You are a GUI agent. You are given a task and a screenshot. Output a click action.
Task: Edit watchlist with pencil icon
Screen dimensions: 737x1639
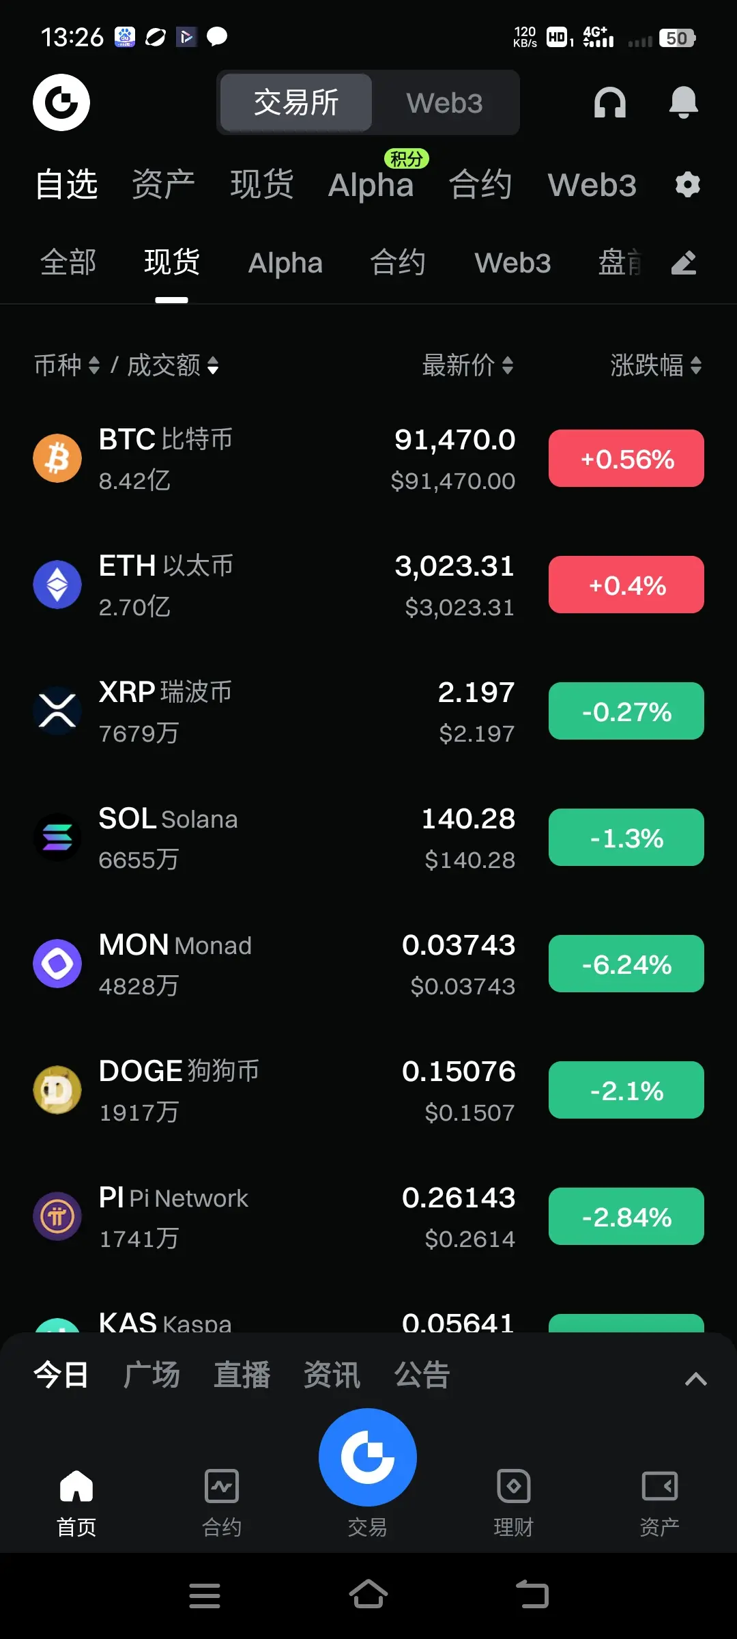tap(684, 263)
